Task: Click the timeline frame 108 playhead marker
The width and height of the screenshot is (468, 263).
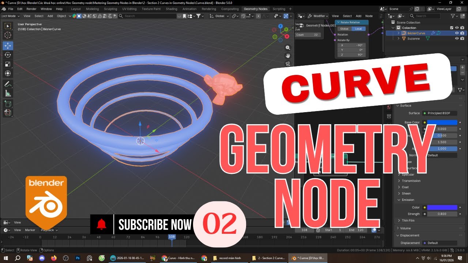Action: pyautogui.click(x=171, y=237)
